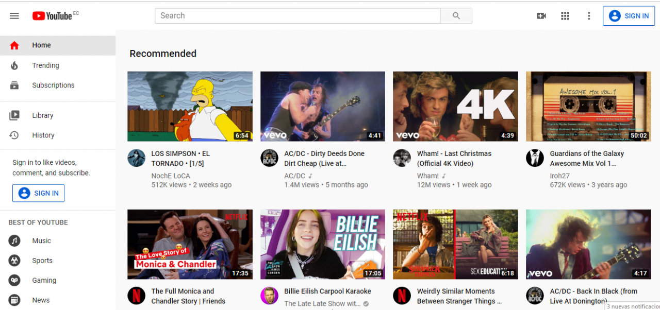This screenshot has height=310, width=660.
Task: Click the NochE LoCA channel avatar
Action: click(137, 158)
